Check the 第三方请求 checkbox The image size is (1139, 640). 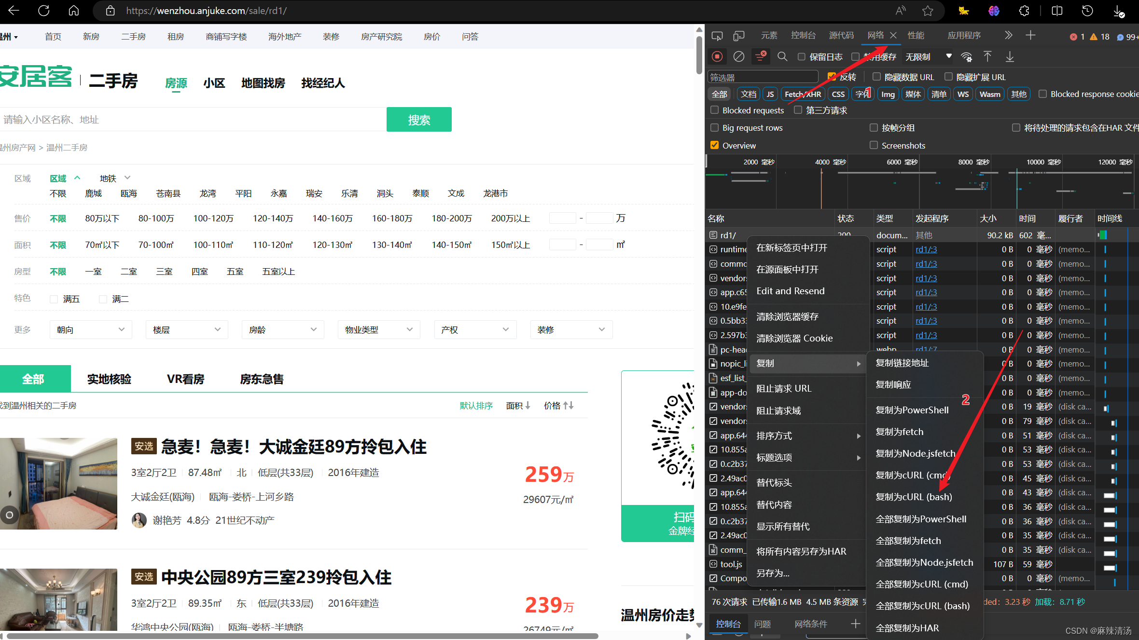(798, 110)
